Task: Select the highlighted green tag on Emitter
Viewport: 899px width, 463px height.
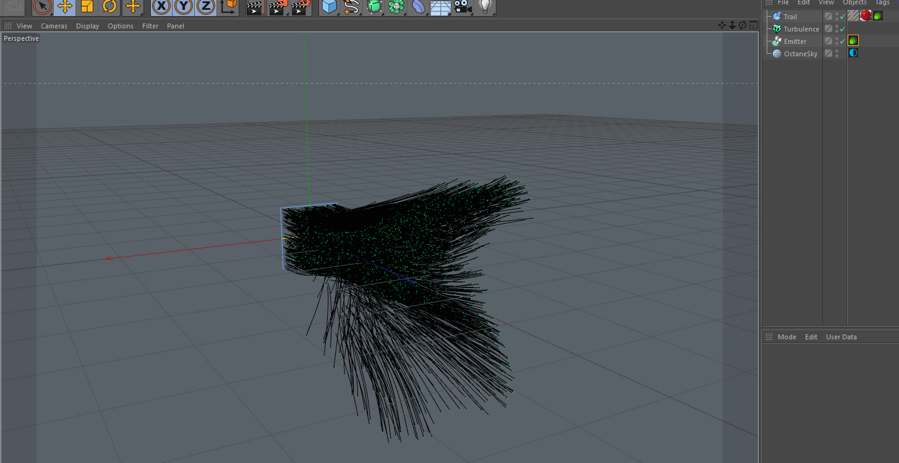Action: 853,40
